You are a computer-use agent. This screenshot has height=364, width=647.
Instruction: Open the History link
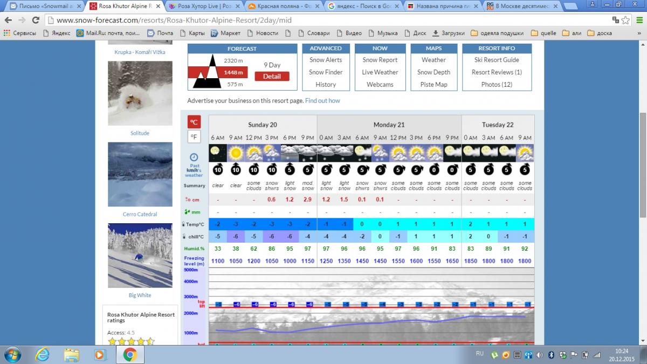coord(326,85)
